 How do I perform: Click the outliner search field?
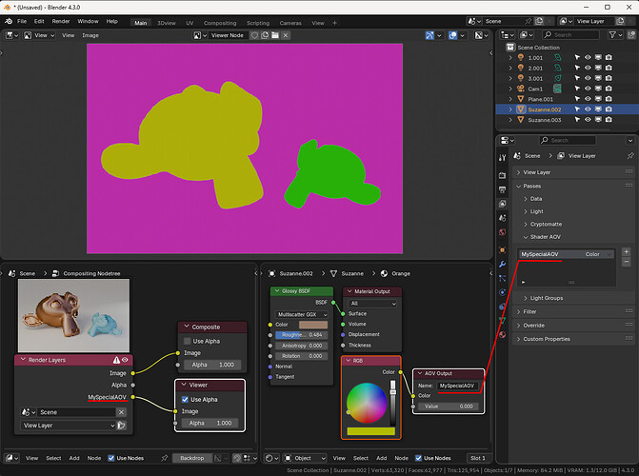(570, 35)
